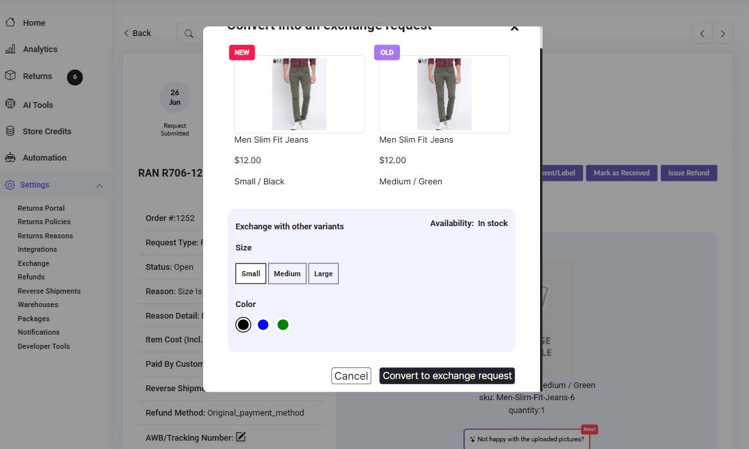Open Analytics via its bar chart icon
Viewport: 749px width, 449px height.
click(x=10, y=49)
